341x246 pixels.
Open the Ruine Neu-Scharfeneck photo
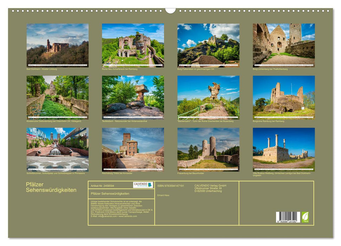pos(133,45)
